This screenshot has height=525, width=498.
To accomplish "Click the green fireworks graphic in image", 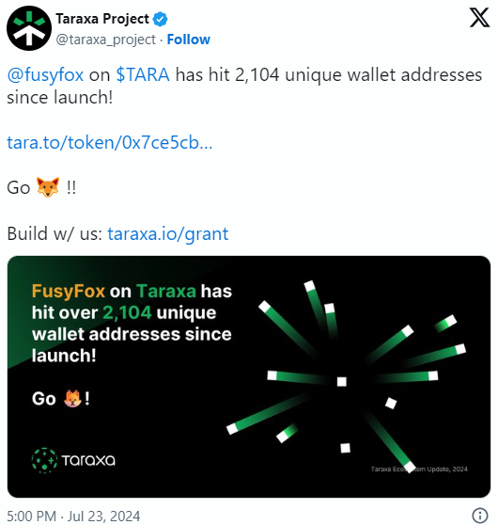I will [x=346, y=376].
